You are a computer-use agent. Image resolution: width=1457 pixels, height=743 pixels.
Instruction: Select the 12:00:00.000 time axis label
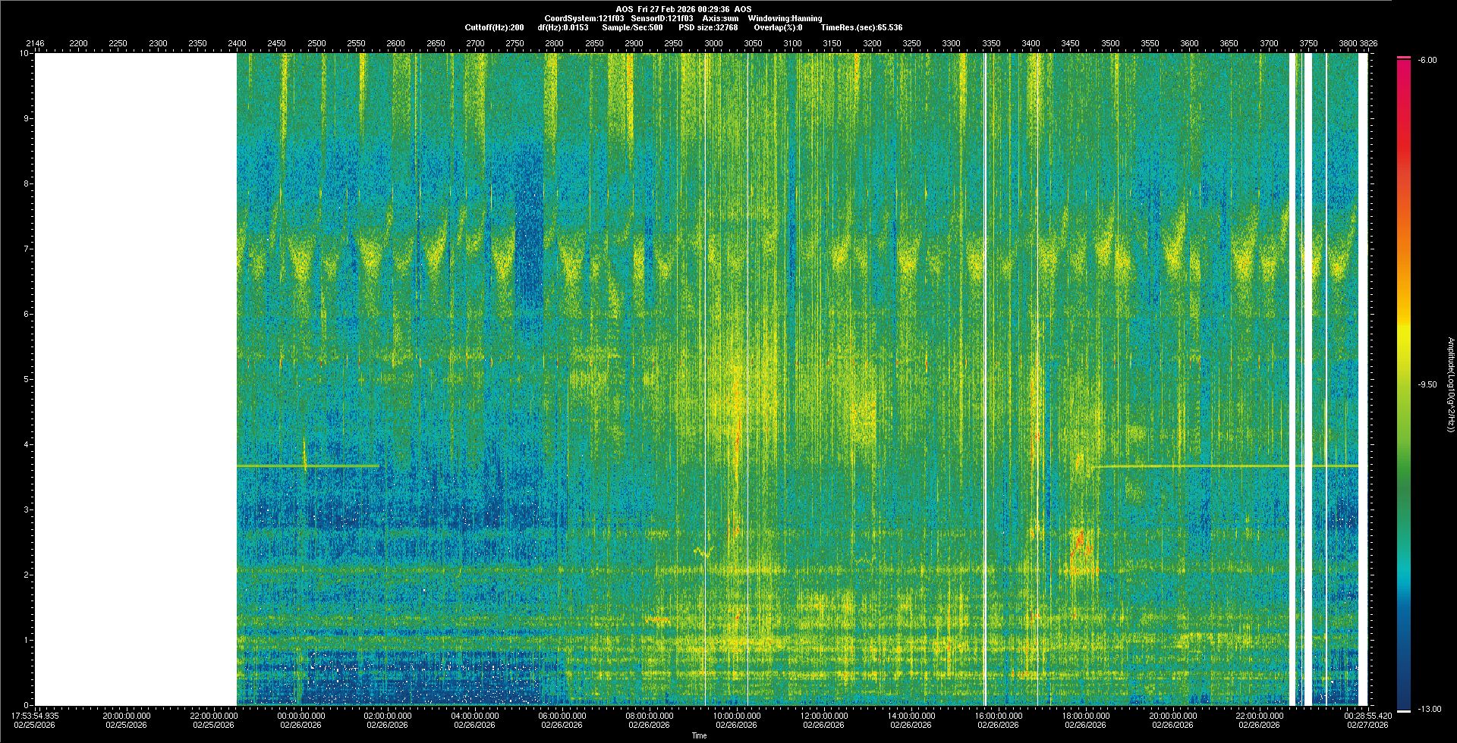[x=824, y=716]
